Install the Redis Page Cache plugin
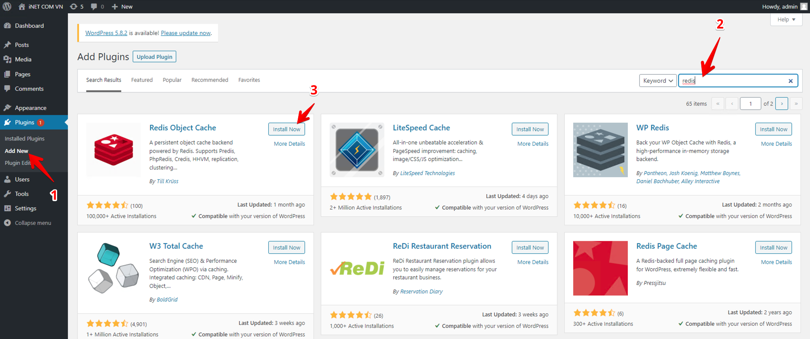The width and height of the screenshot is (810, 339). [774, 247]
